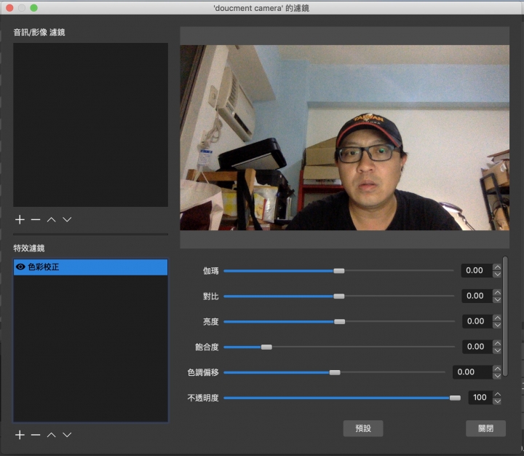Increase 亮度 brightness with stepper arrows
The image size is (524, 456).
click(497, 318)
